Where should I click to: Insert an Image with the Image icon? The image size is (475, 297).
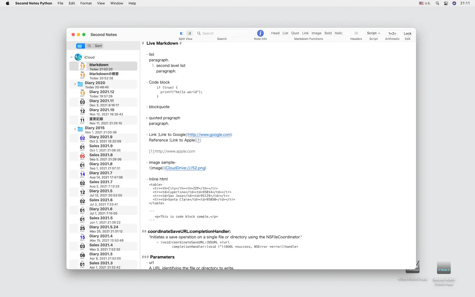click(316, 33)
